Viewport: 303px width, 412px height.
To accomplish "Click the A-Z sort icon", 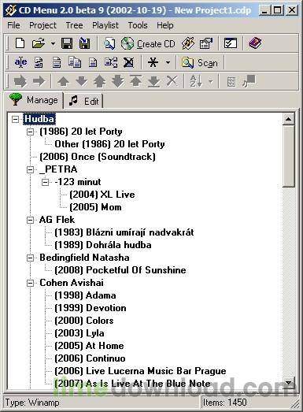I will (x=196, y=81).
